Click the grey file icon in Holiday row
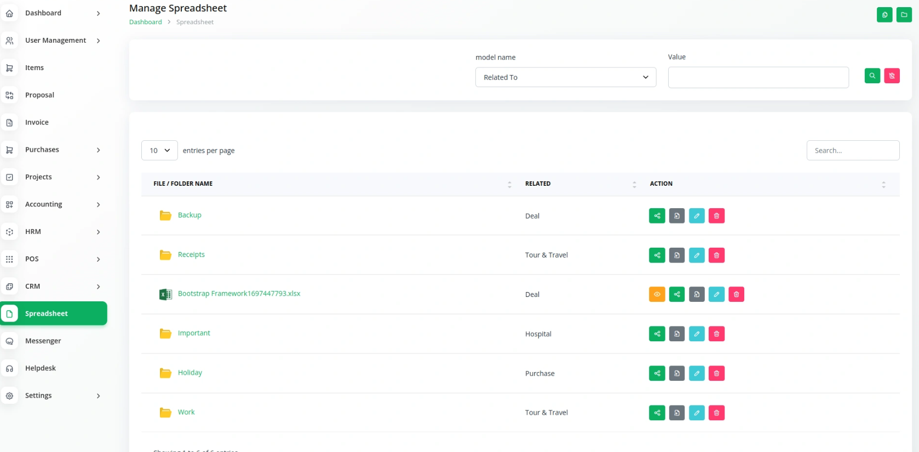The width and height of the screenshot is (919, 452). (x=677, y=374)
